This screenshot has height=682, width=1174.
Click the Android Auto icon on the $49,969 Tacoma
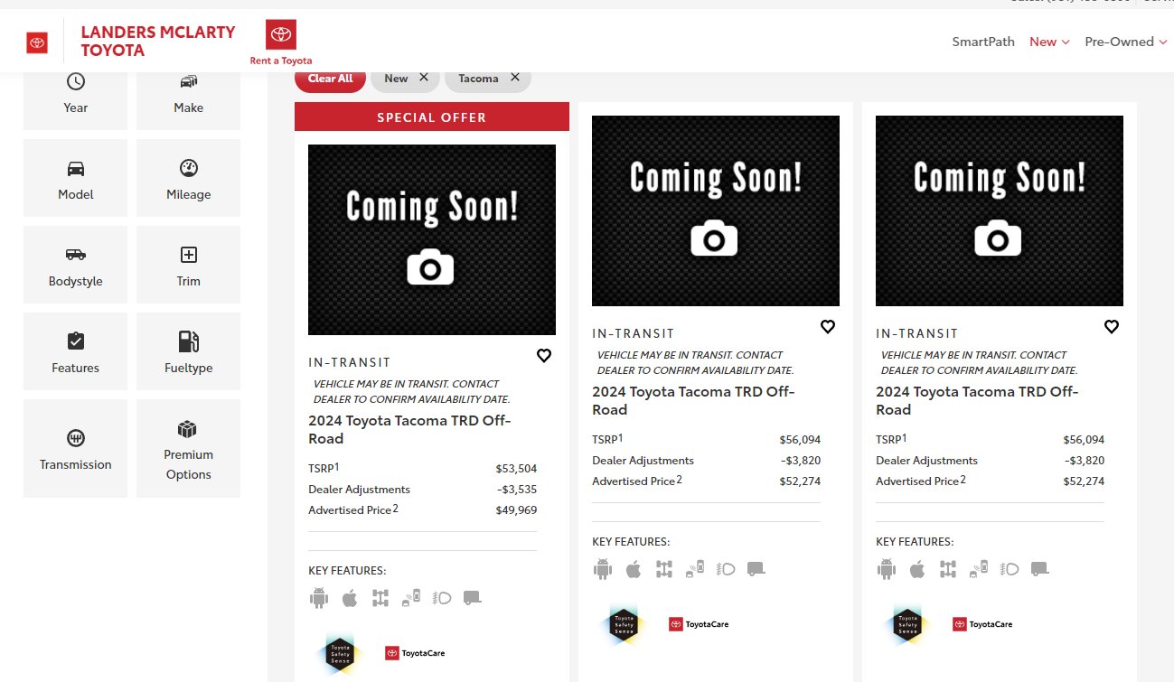(318, 598)
